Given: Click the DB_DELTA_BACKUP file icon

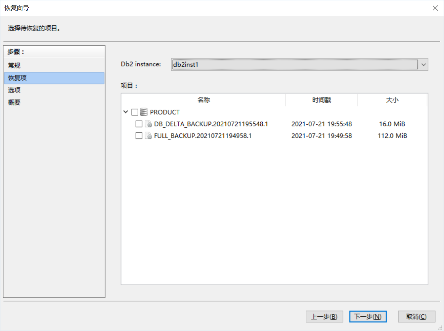Looking at the screenshot, I should (x=149, y=124).
